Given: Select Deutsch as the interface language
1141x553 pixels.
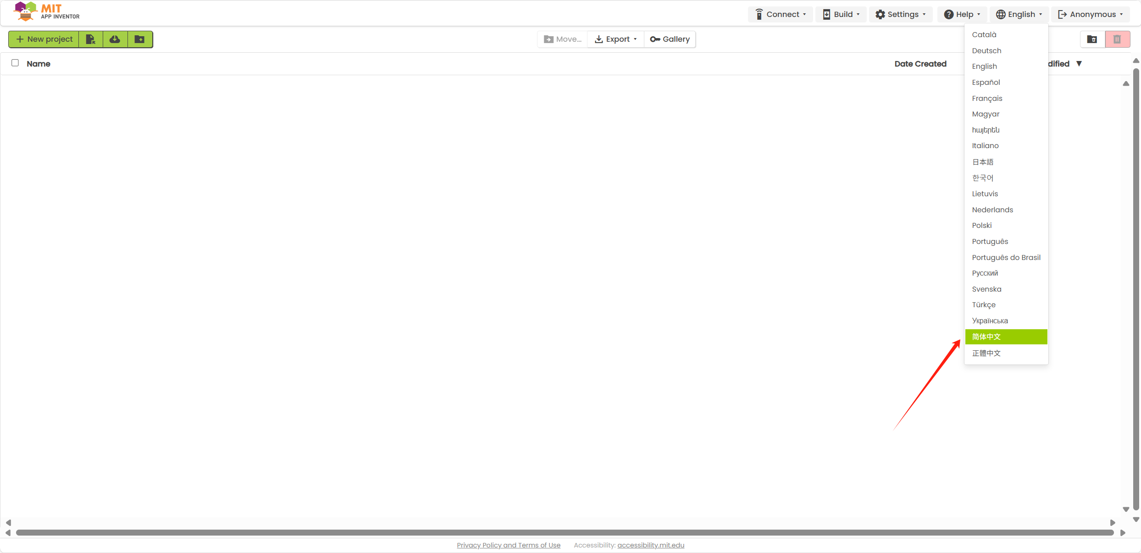Looking at the screenshot, I should click(986, 50).
